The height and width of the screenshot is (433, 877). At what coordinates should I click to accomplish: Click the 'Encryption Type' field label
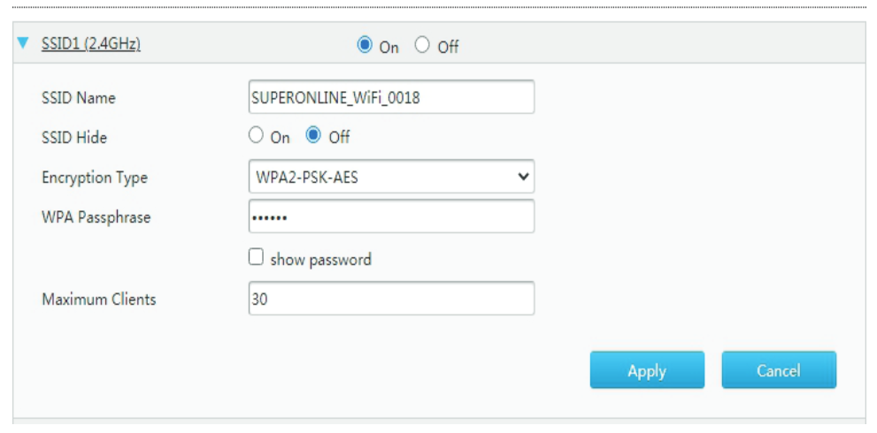tap(95, 178)
